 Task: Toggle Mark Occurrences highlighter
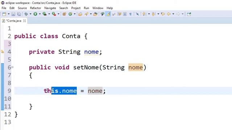tap(108, 14)
